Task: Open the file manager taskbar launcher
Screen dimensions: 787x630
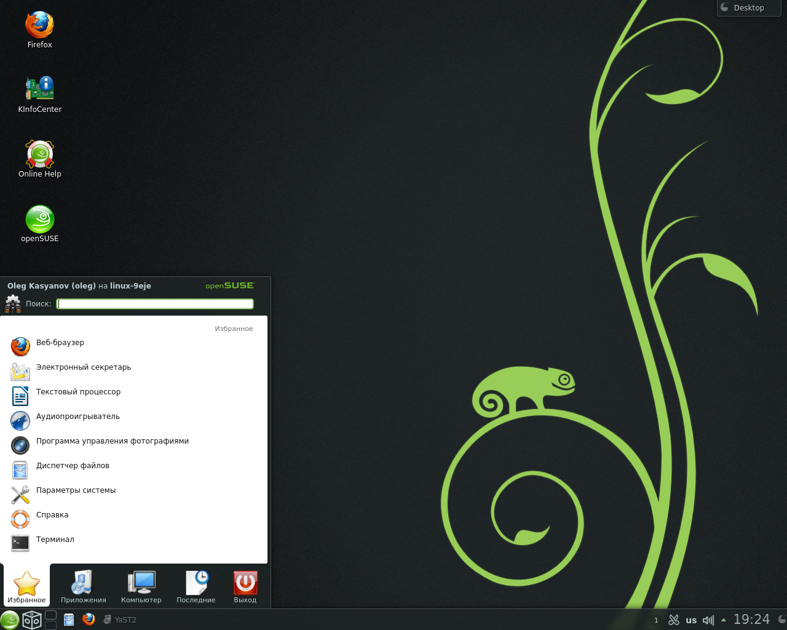Action: coord(69,620)
